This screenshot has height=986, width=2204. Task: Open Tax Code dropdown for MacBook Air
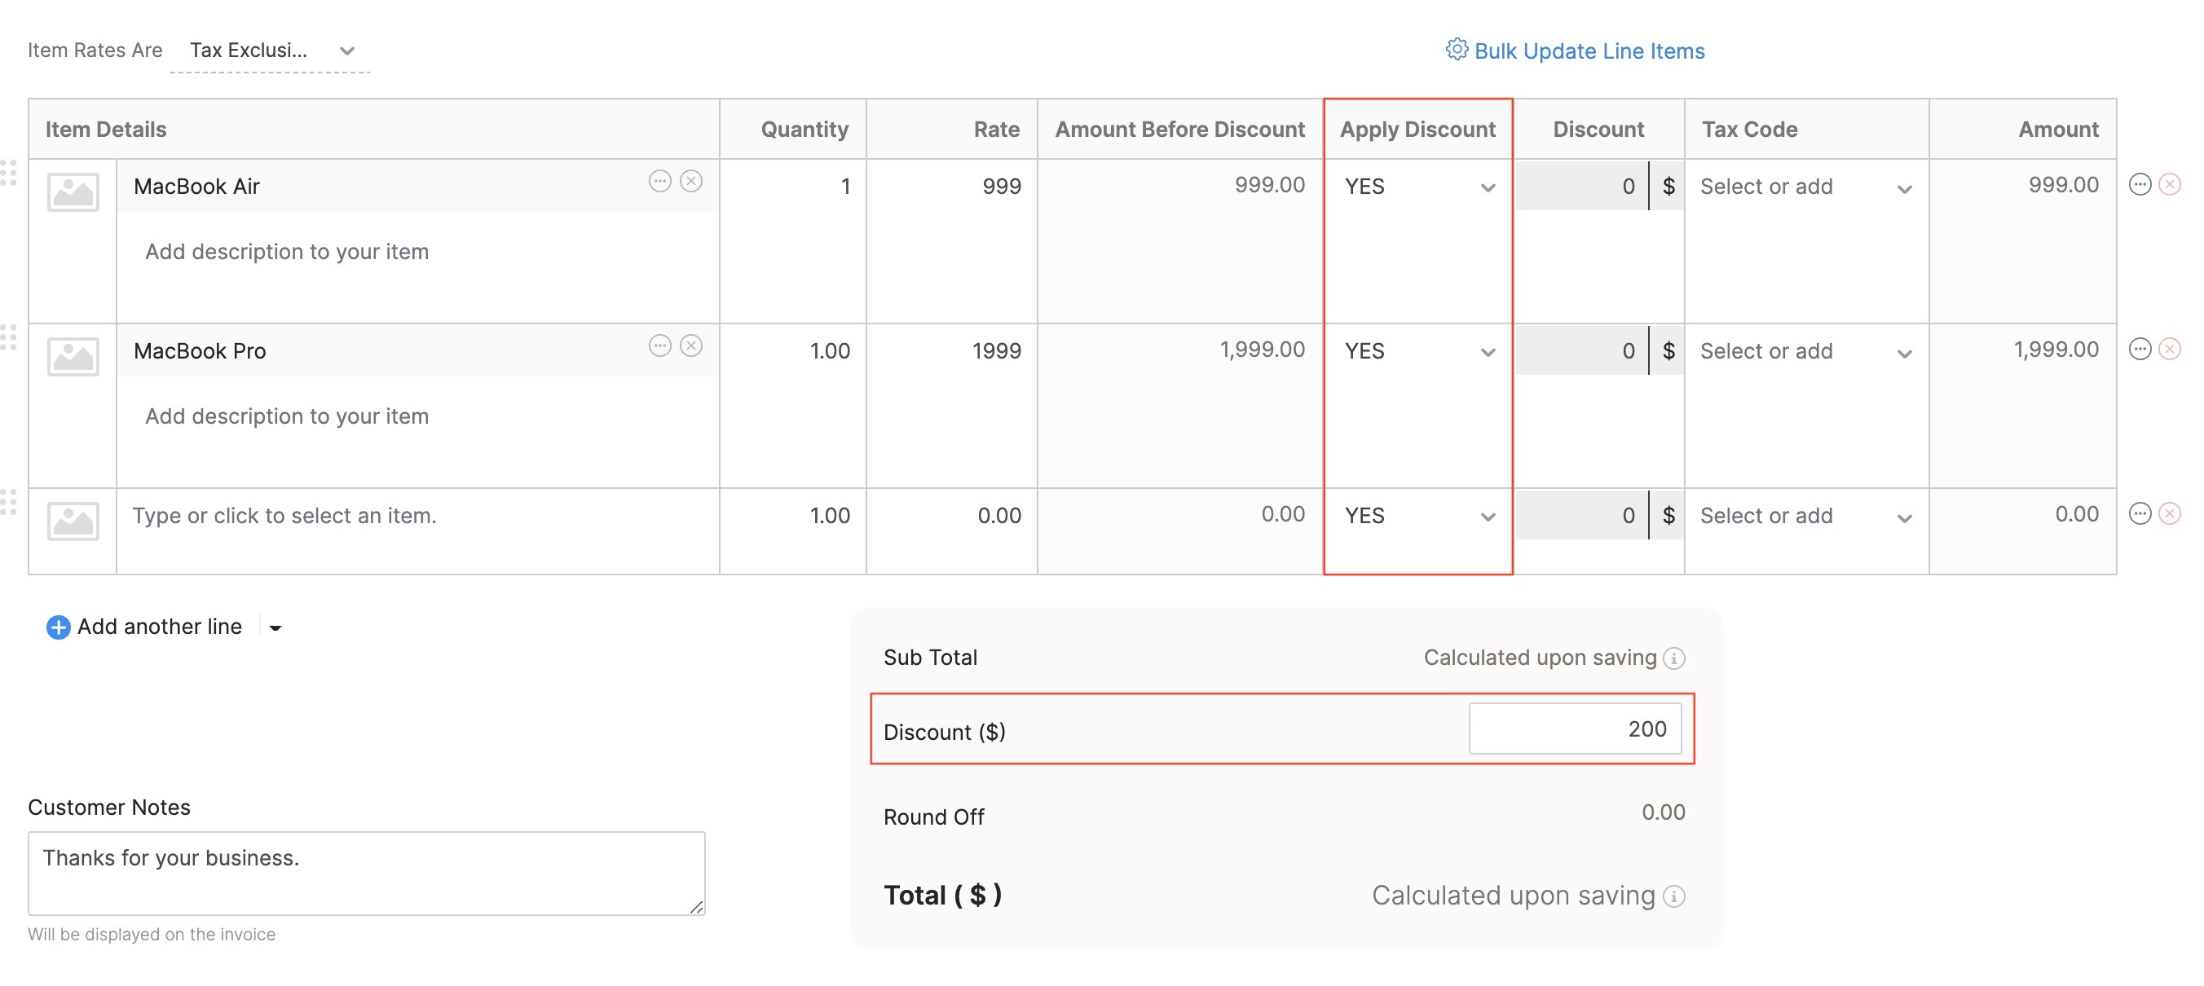coord(1806,187)
